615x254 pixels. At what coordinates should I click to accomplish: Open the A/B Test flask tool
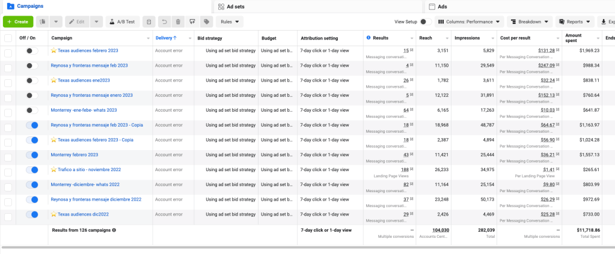pyautogui.click(x=123, y=22)
